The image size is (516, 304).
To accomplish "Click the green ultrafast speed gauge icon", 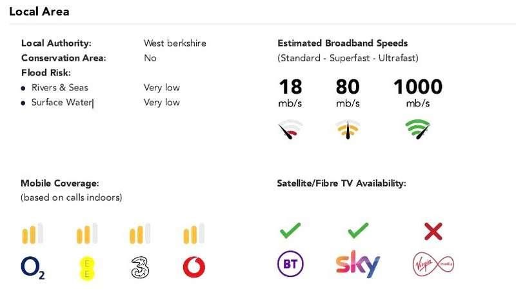I will [x=418, y=129].
